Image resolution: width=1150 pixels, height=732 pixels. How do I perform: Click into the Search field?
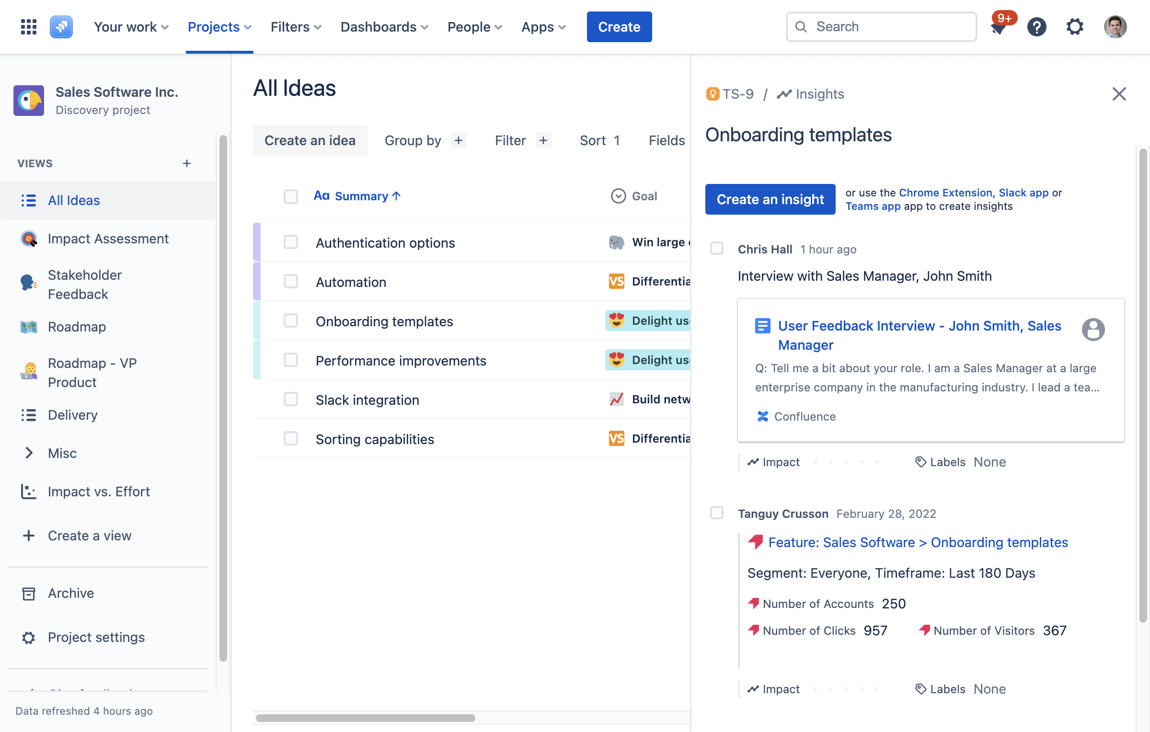click(x=881, y=27)
